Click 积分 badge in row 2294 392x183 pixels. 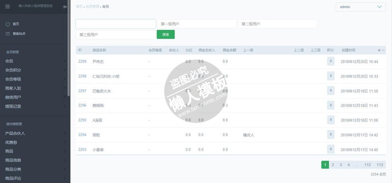coord(331,135)
